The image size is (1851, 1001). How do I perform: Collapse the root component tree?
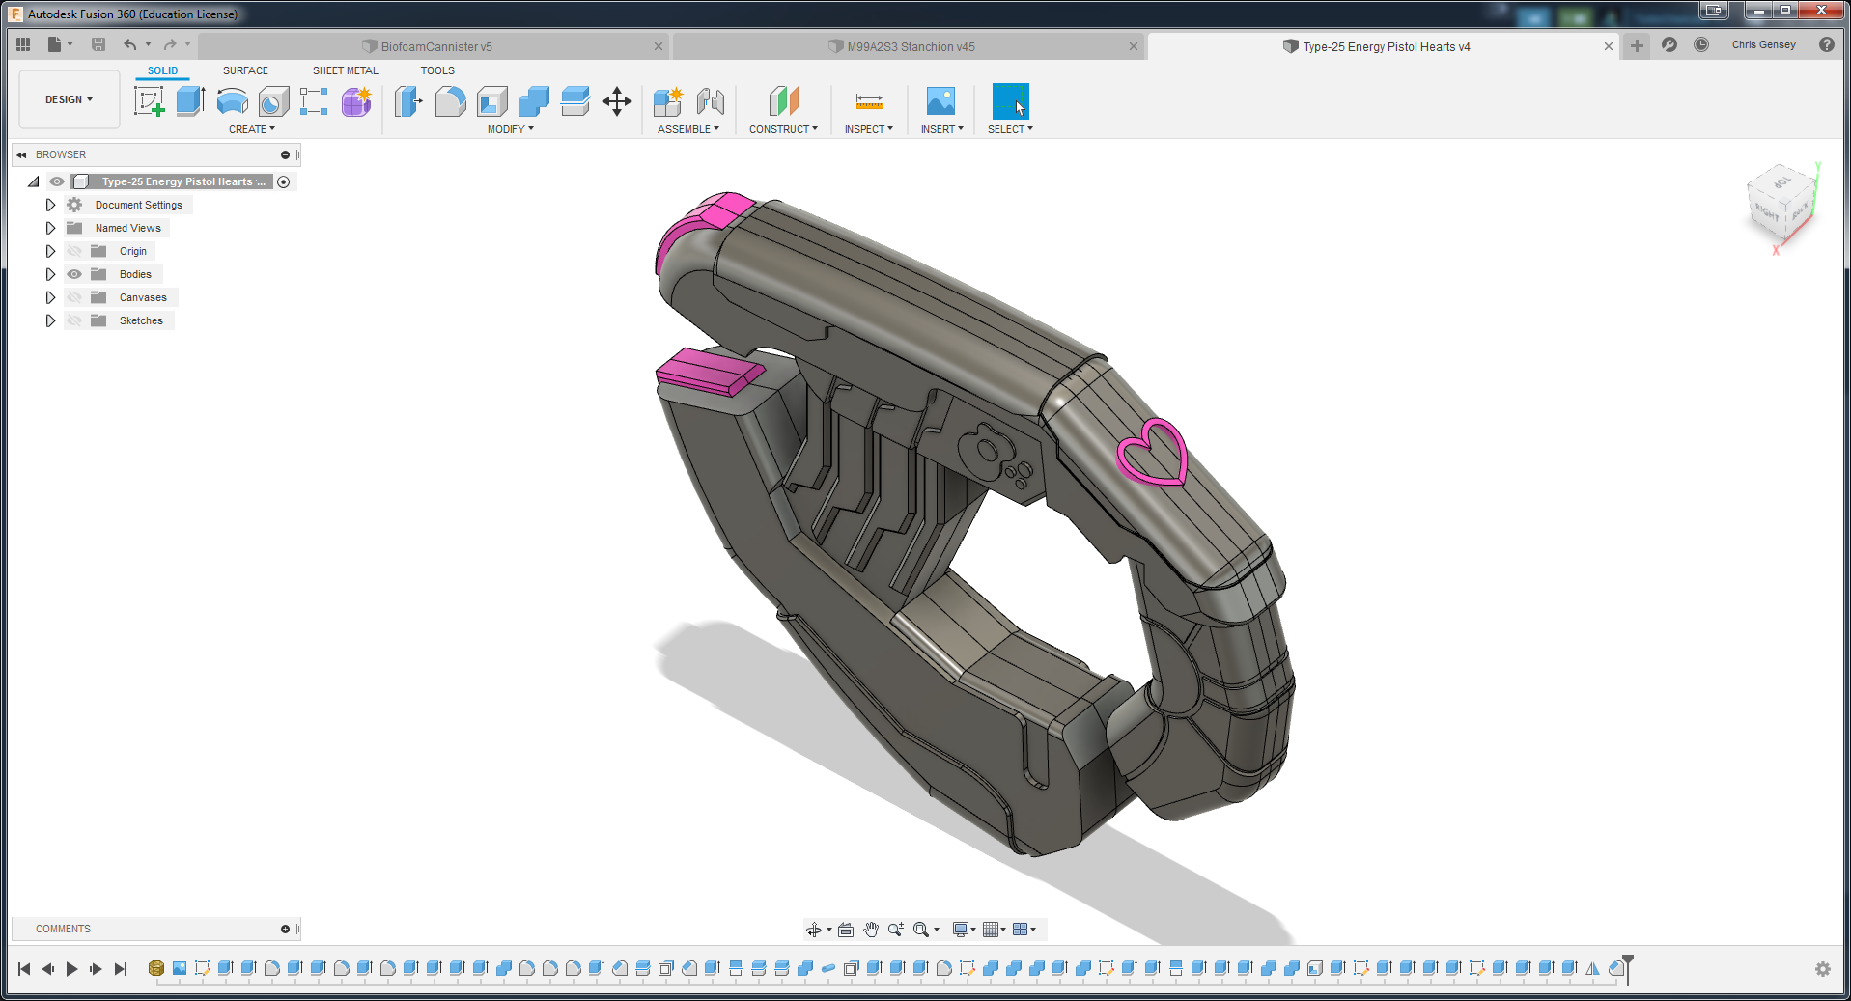(x=34, y=181)
